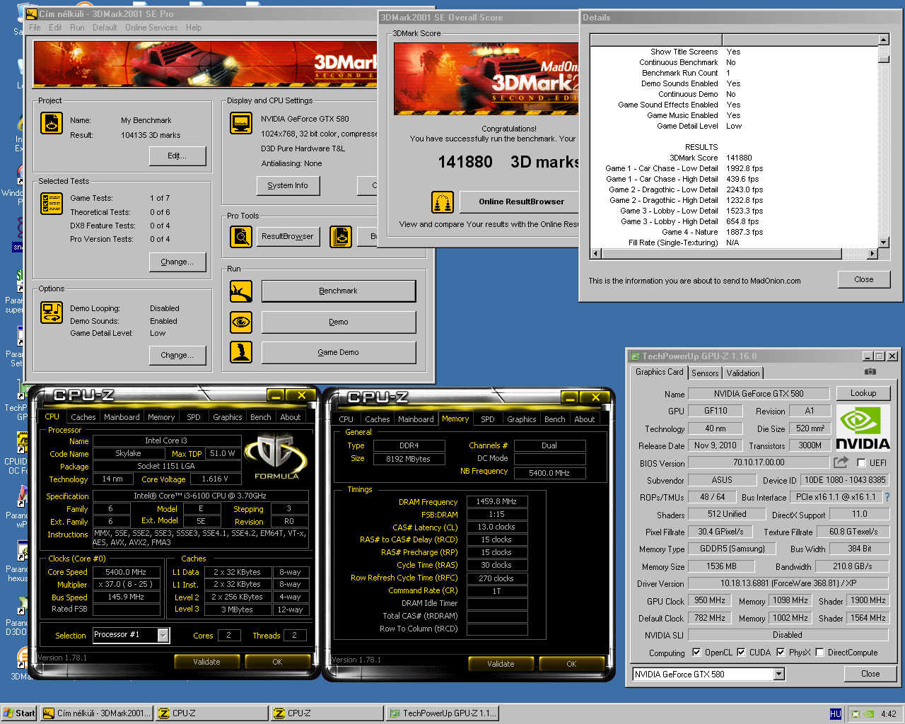Open Graphics tab in right CPU-Z window
The height and width of the screenshot is (724, 905).
[522, 419]
